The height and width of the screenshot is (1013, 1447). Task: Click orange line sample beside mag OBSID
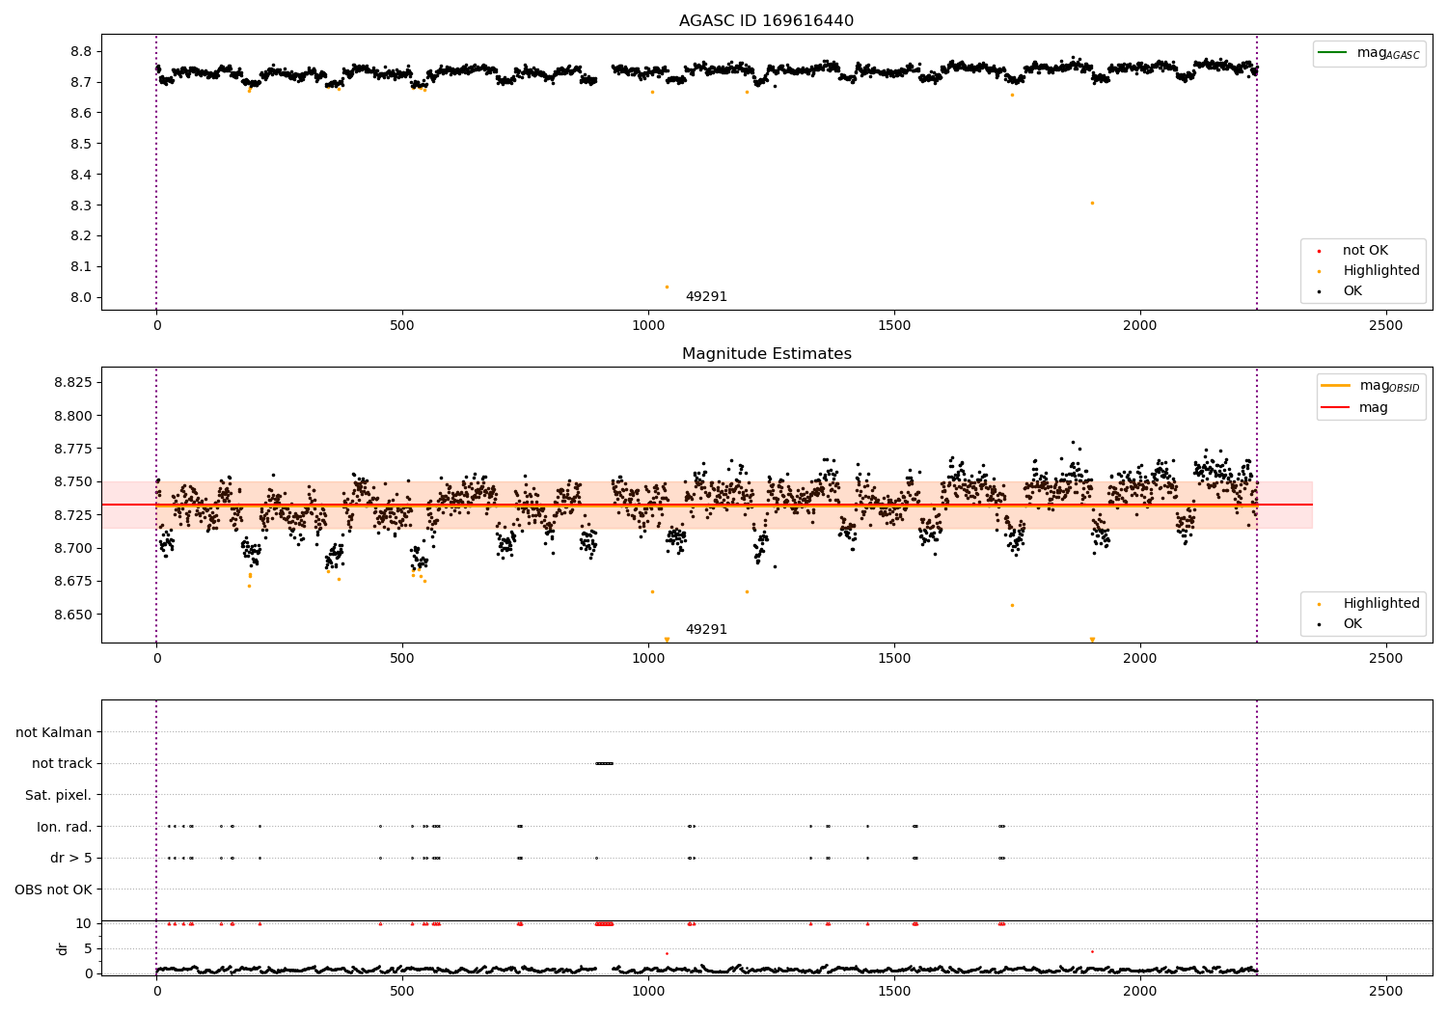tap(1336, 386)
